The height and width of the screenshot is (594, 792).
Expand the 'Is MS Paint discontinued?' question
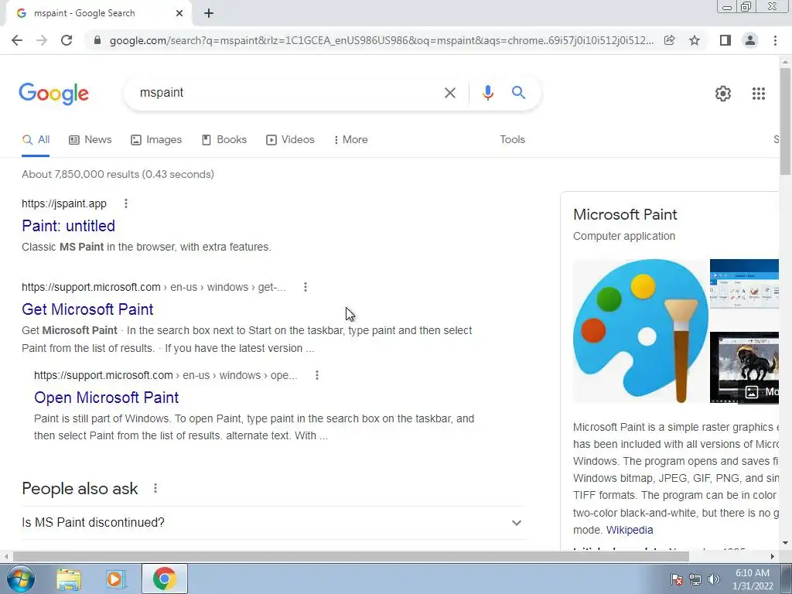tap(274, 523)
